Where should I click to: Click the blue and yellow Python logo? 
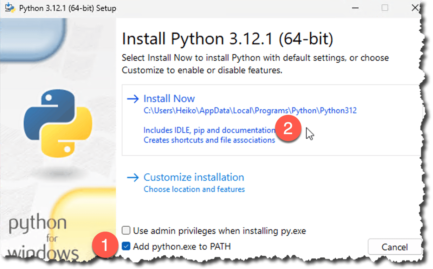58,123
